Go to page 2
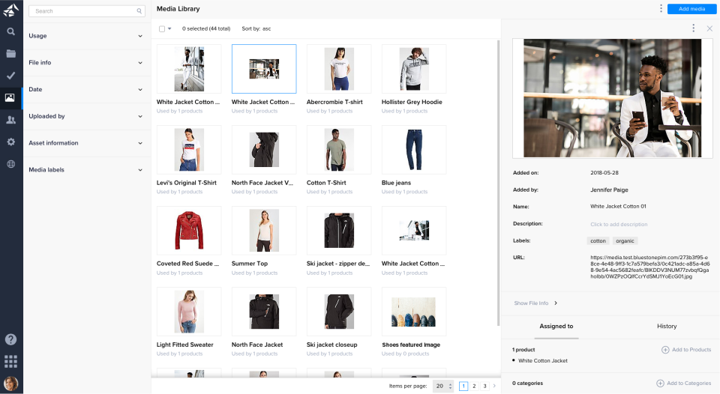Image resolution: width=720 pixels, height=394 pixels. (x=474, y=387)
